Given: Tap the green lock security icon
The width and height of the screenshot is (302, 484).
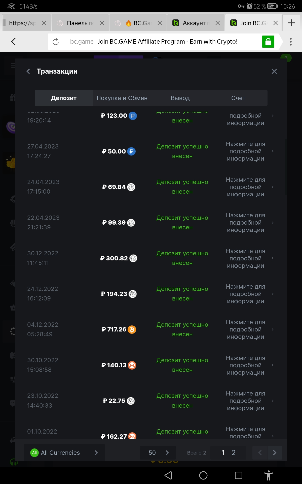Looking at the screenshot, I should 268,42.
